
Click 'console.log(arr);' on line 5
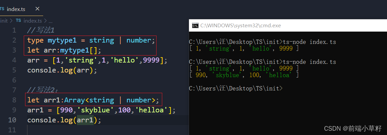coord(62,70)
